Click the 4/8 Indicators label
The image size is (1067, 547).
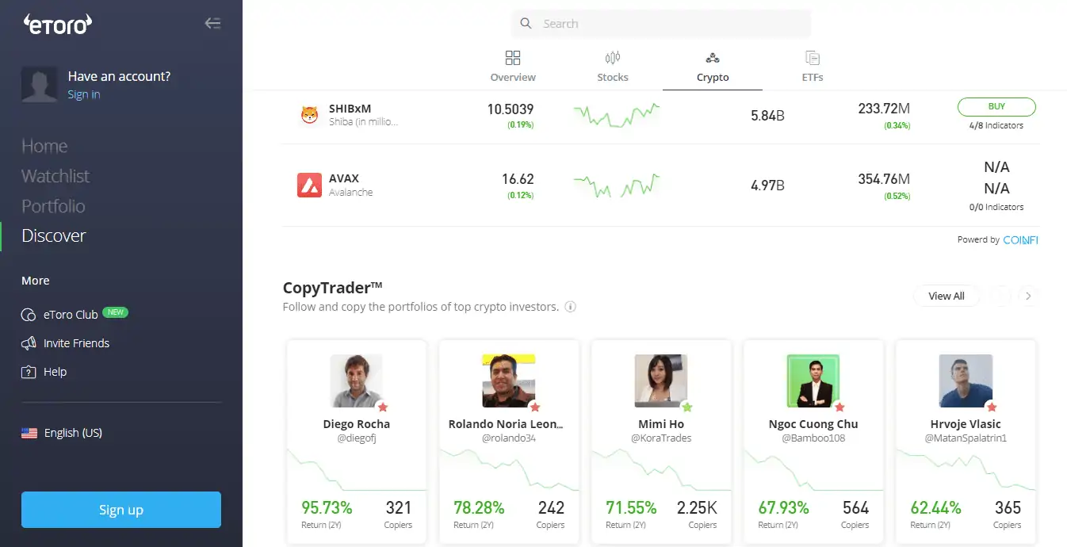tap(996, 125)
